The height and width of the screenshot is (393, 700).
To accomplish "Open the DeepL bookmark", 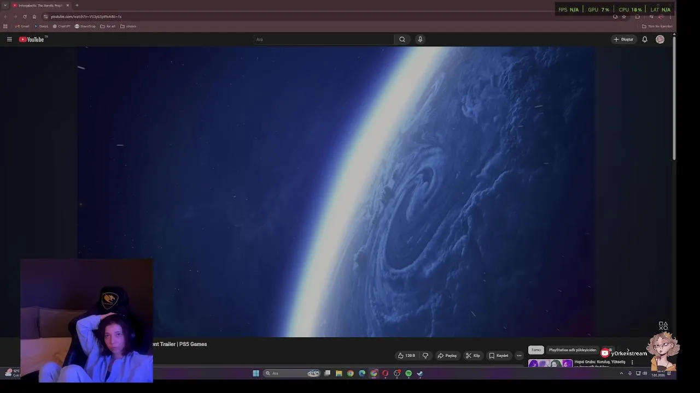I will (x=42, y=26).
